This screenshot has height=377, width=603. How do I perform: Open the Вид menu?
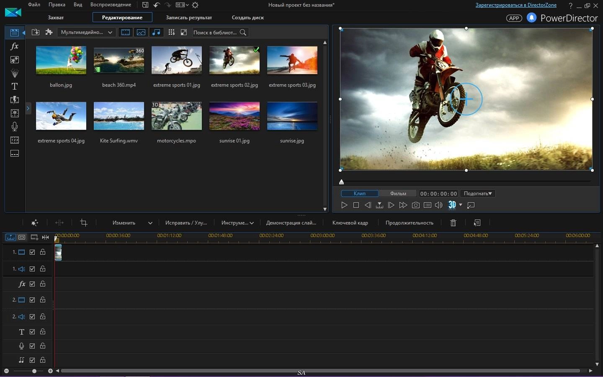coord(78,5)
